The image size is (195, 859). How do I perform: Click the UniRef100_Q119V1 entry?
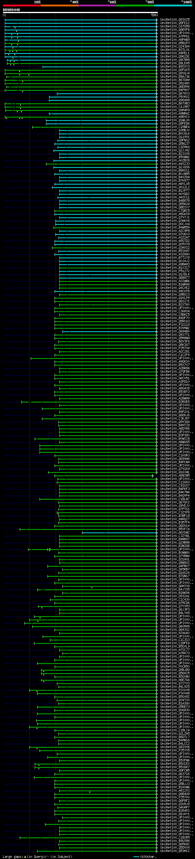pos(175,137)
